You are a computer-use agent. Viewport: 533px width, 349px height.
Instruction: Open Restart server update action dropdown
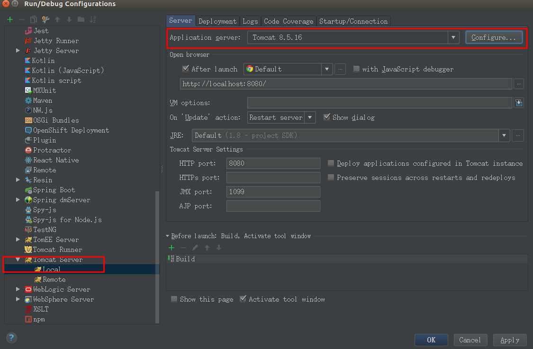pos(310,117)
